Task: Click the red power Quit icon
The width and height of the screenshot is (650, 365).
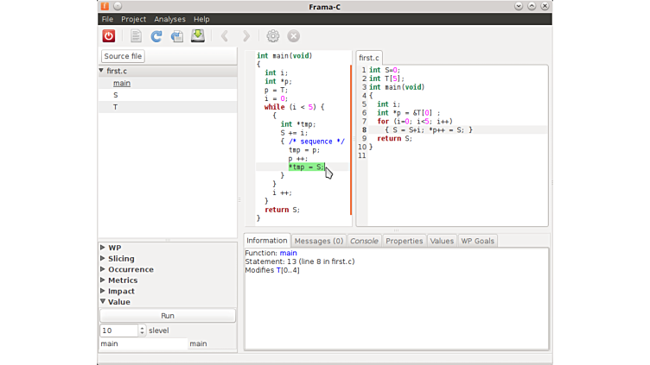Action: 109,36
